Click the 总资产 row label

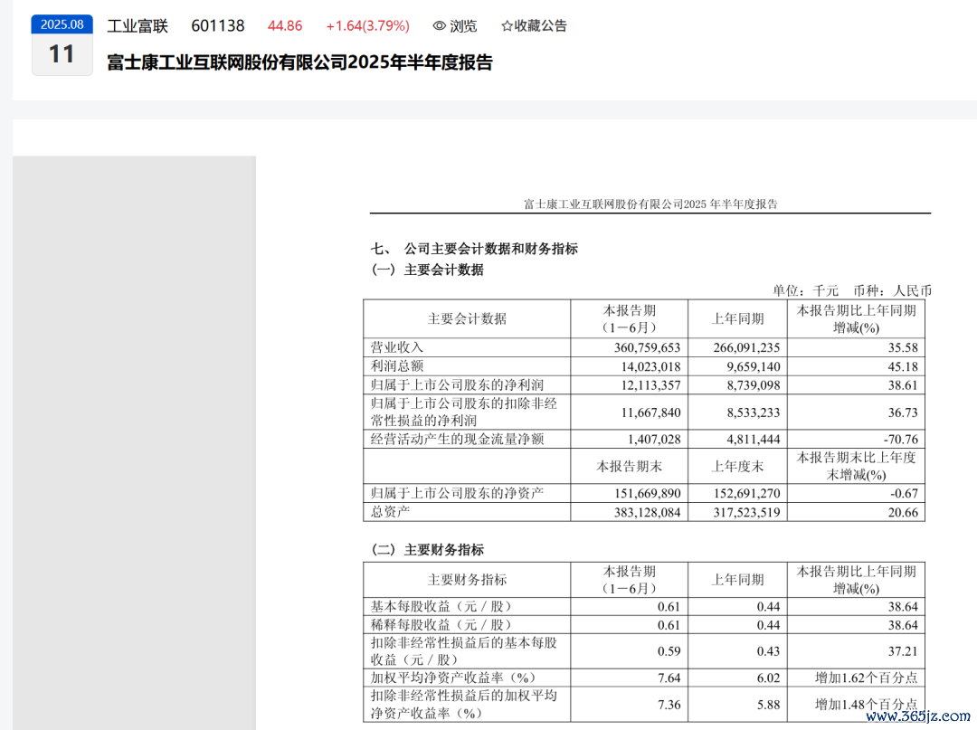(390, 512)
